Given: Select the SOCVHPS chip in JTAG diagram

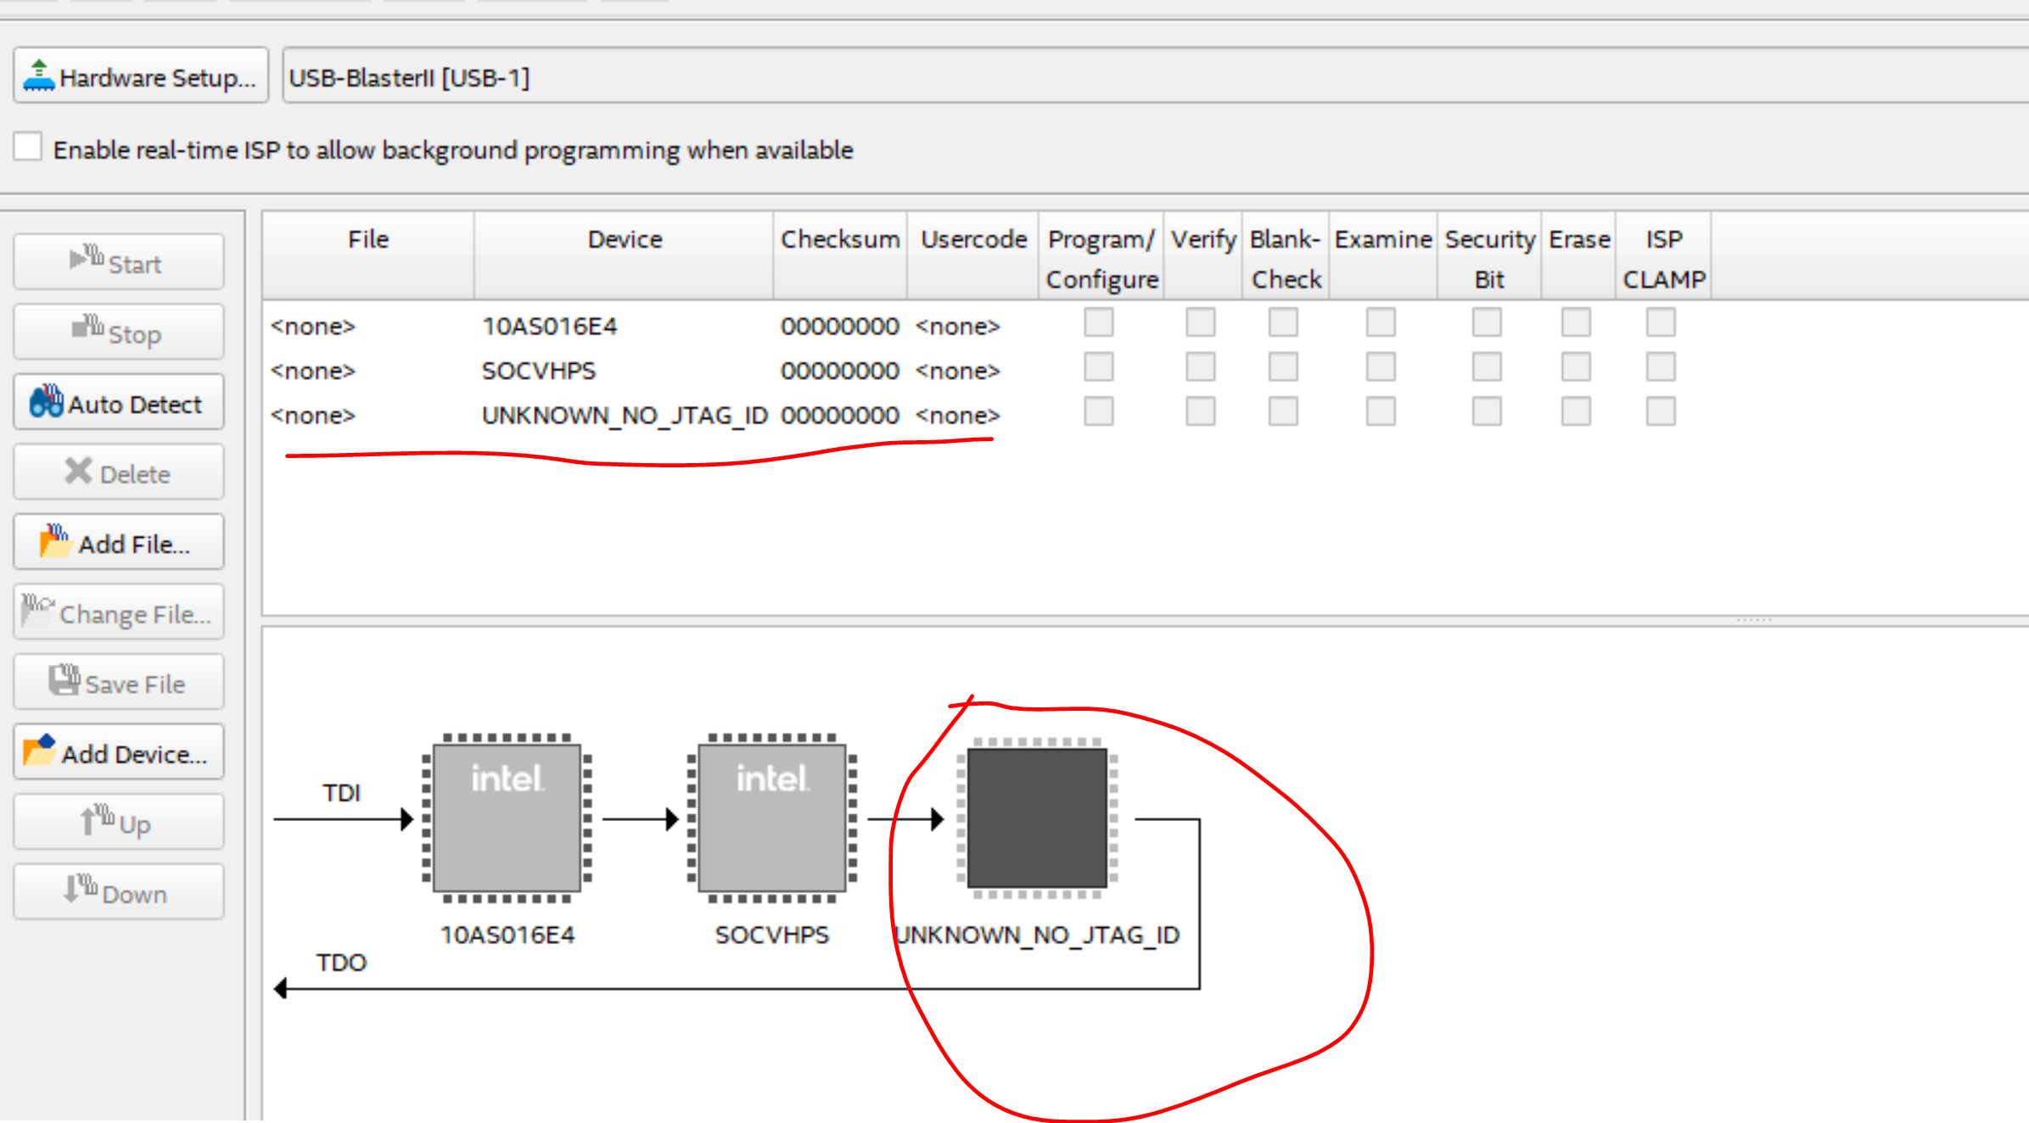Looking at the screenshot, I should [771, 818].
